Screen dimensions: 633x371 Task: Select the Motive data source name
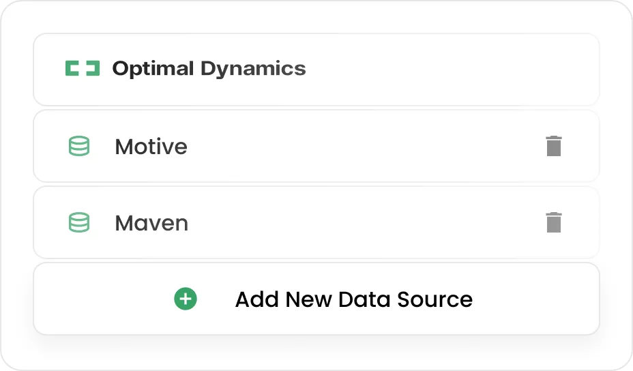[151, 147]
